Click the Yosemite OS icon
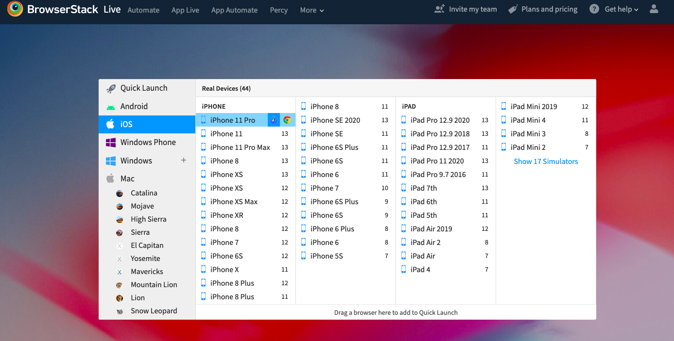674x341 pixels. point(120,259)
